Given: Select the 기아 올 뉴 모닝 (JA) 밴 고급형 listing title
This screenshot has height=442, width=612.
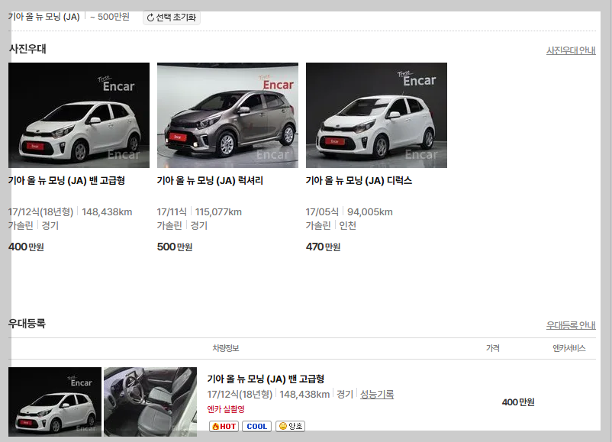Looking at the screenshot, I should 66,181.
